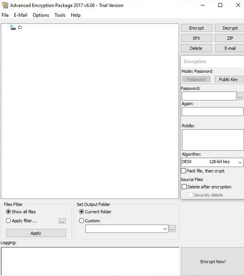Select Custom output folder option
Screen dimensions: 244x276
pos(81,221)
